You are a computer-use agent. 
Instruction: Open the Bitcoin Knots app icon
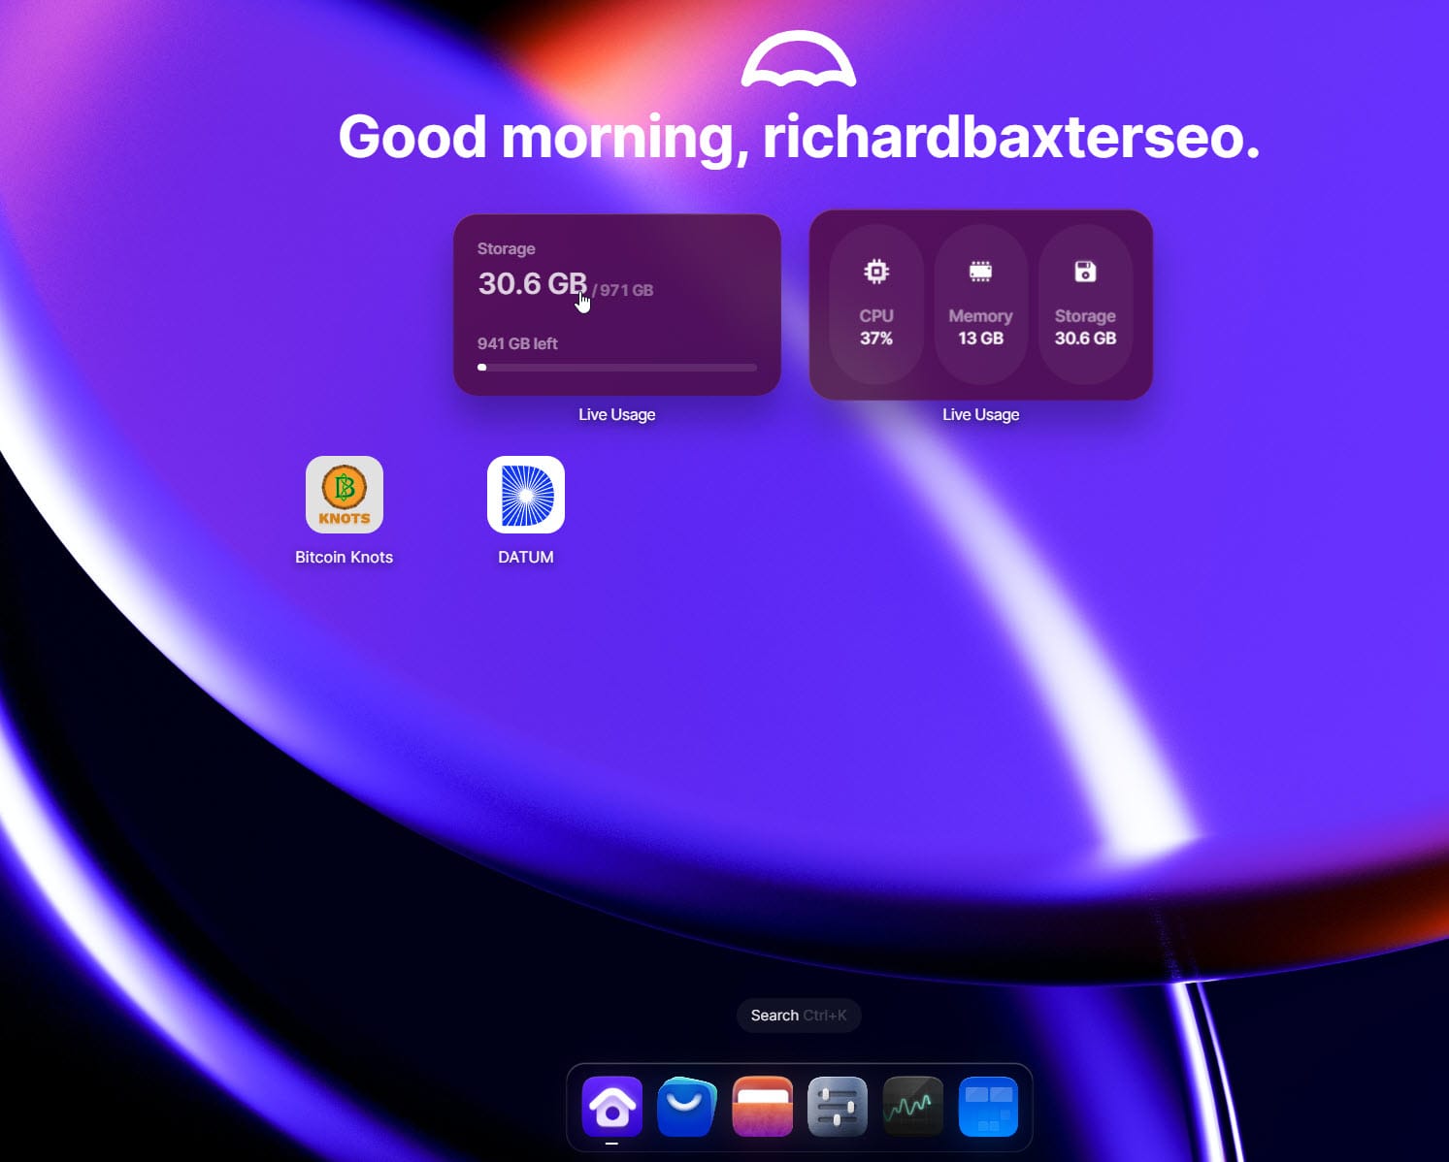tap(344, 495)
